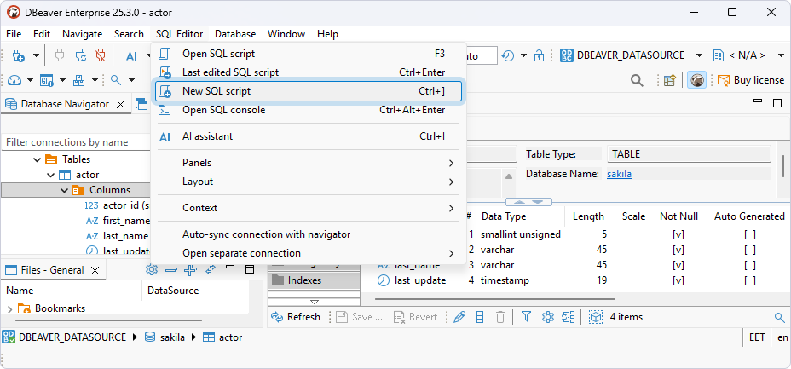Image resolution: width=791 pixels, height=369 pixels.
Task: Open the Context submenu
Action: (308, 208)
